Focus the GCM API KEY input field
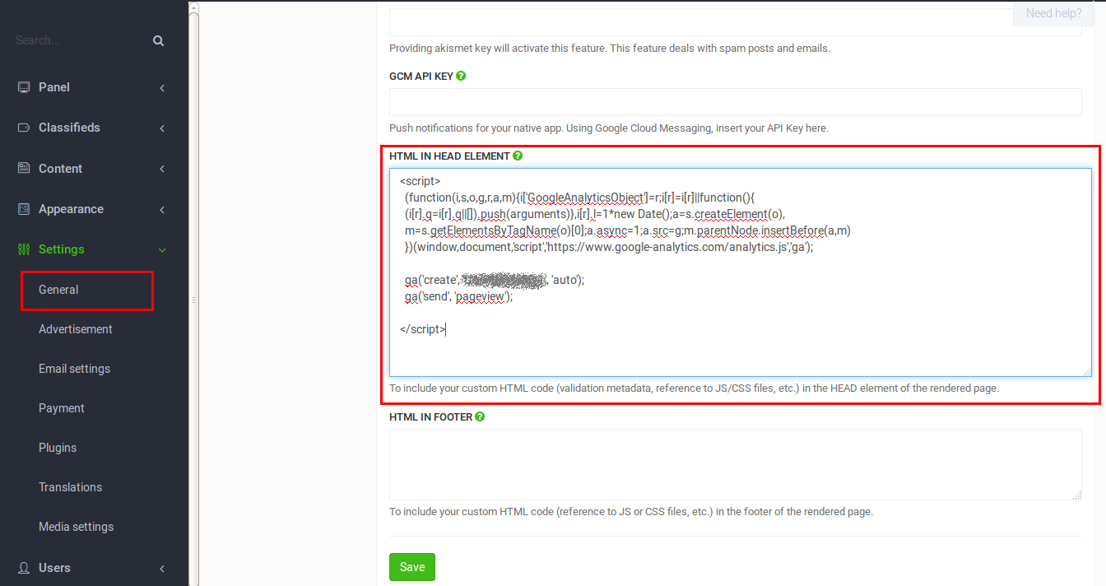This screenshot has width=1106, height=586. [x=736, y=102]
